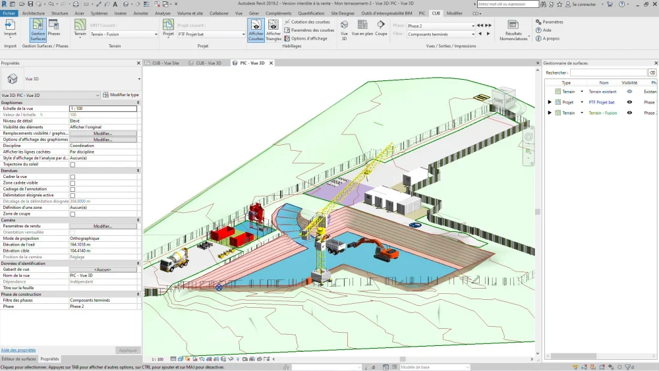Open the Filtre Composants terminés dropdown
The width and height of the screenshot is (659, 371).
point(441,34)
